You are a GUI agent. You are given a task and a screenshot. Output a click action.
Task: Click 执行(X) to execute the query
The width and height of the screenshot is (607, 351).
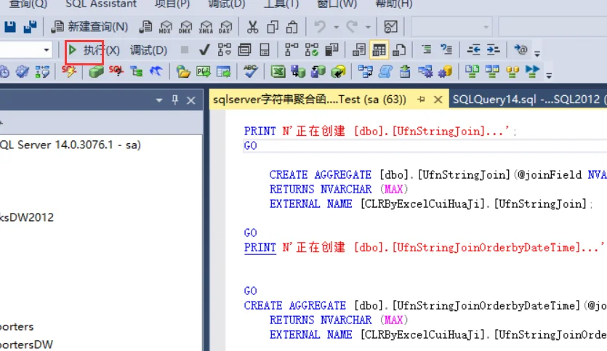pyautogui.click(x=93, y=50)
